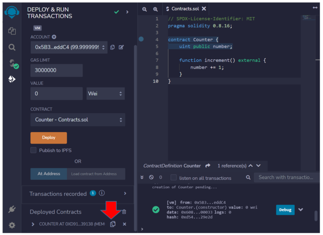
Task: Open the Settings gear icon
Action: pos(12,225)
